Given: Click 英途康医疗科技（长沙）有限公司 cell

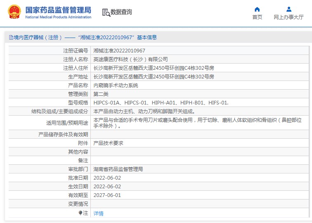Looking at the screenshot, I should coord(130,59).
